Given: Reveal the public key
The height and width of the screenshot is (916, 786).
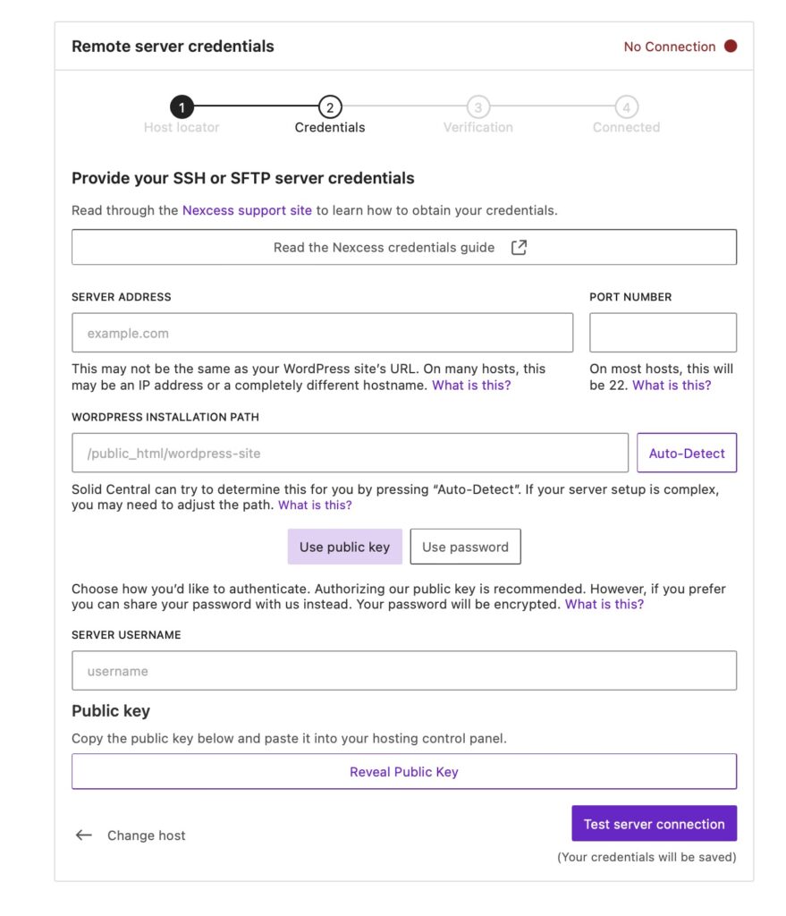Looking at the screenshot, I should click(404, 771).
